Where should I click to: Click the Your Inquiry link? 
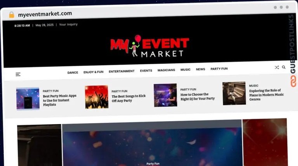point(68,24)
